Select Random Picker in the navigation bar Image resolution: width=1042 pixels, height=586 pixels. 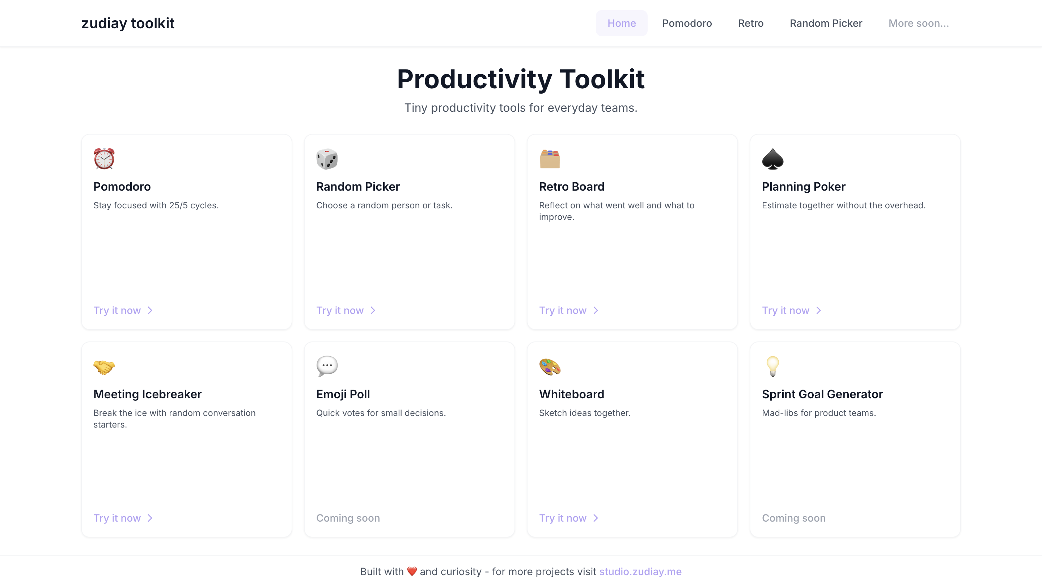[826, 23]
